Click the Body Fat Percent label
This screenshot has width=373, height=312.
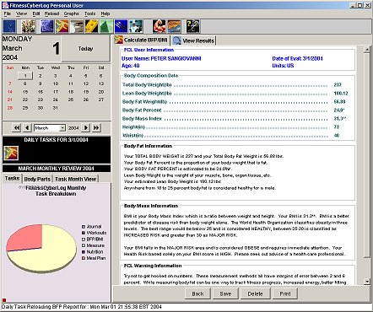click(x=142, y=110)
